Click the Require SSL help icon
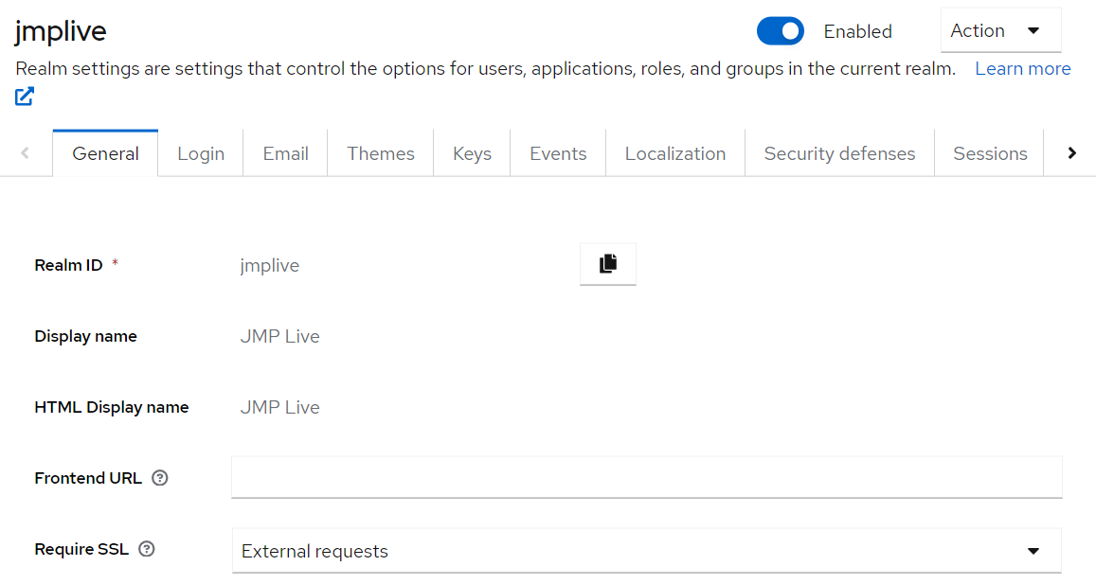 point(147,549)
